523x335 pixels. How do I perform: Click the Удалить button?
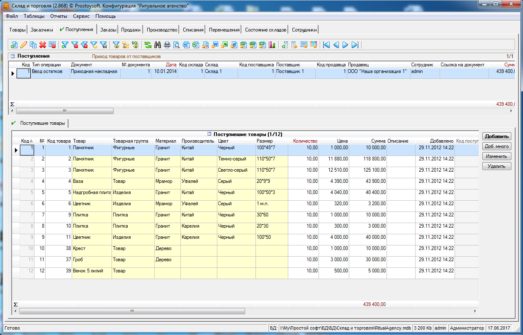pyautogui.click(x=496, y=166)
